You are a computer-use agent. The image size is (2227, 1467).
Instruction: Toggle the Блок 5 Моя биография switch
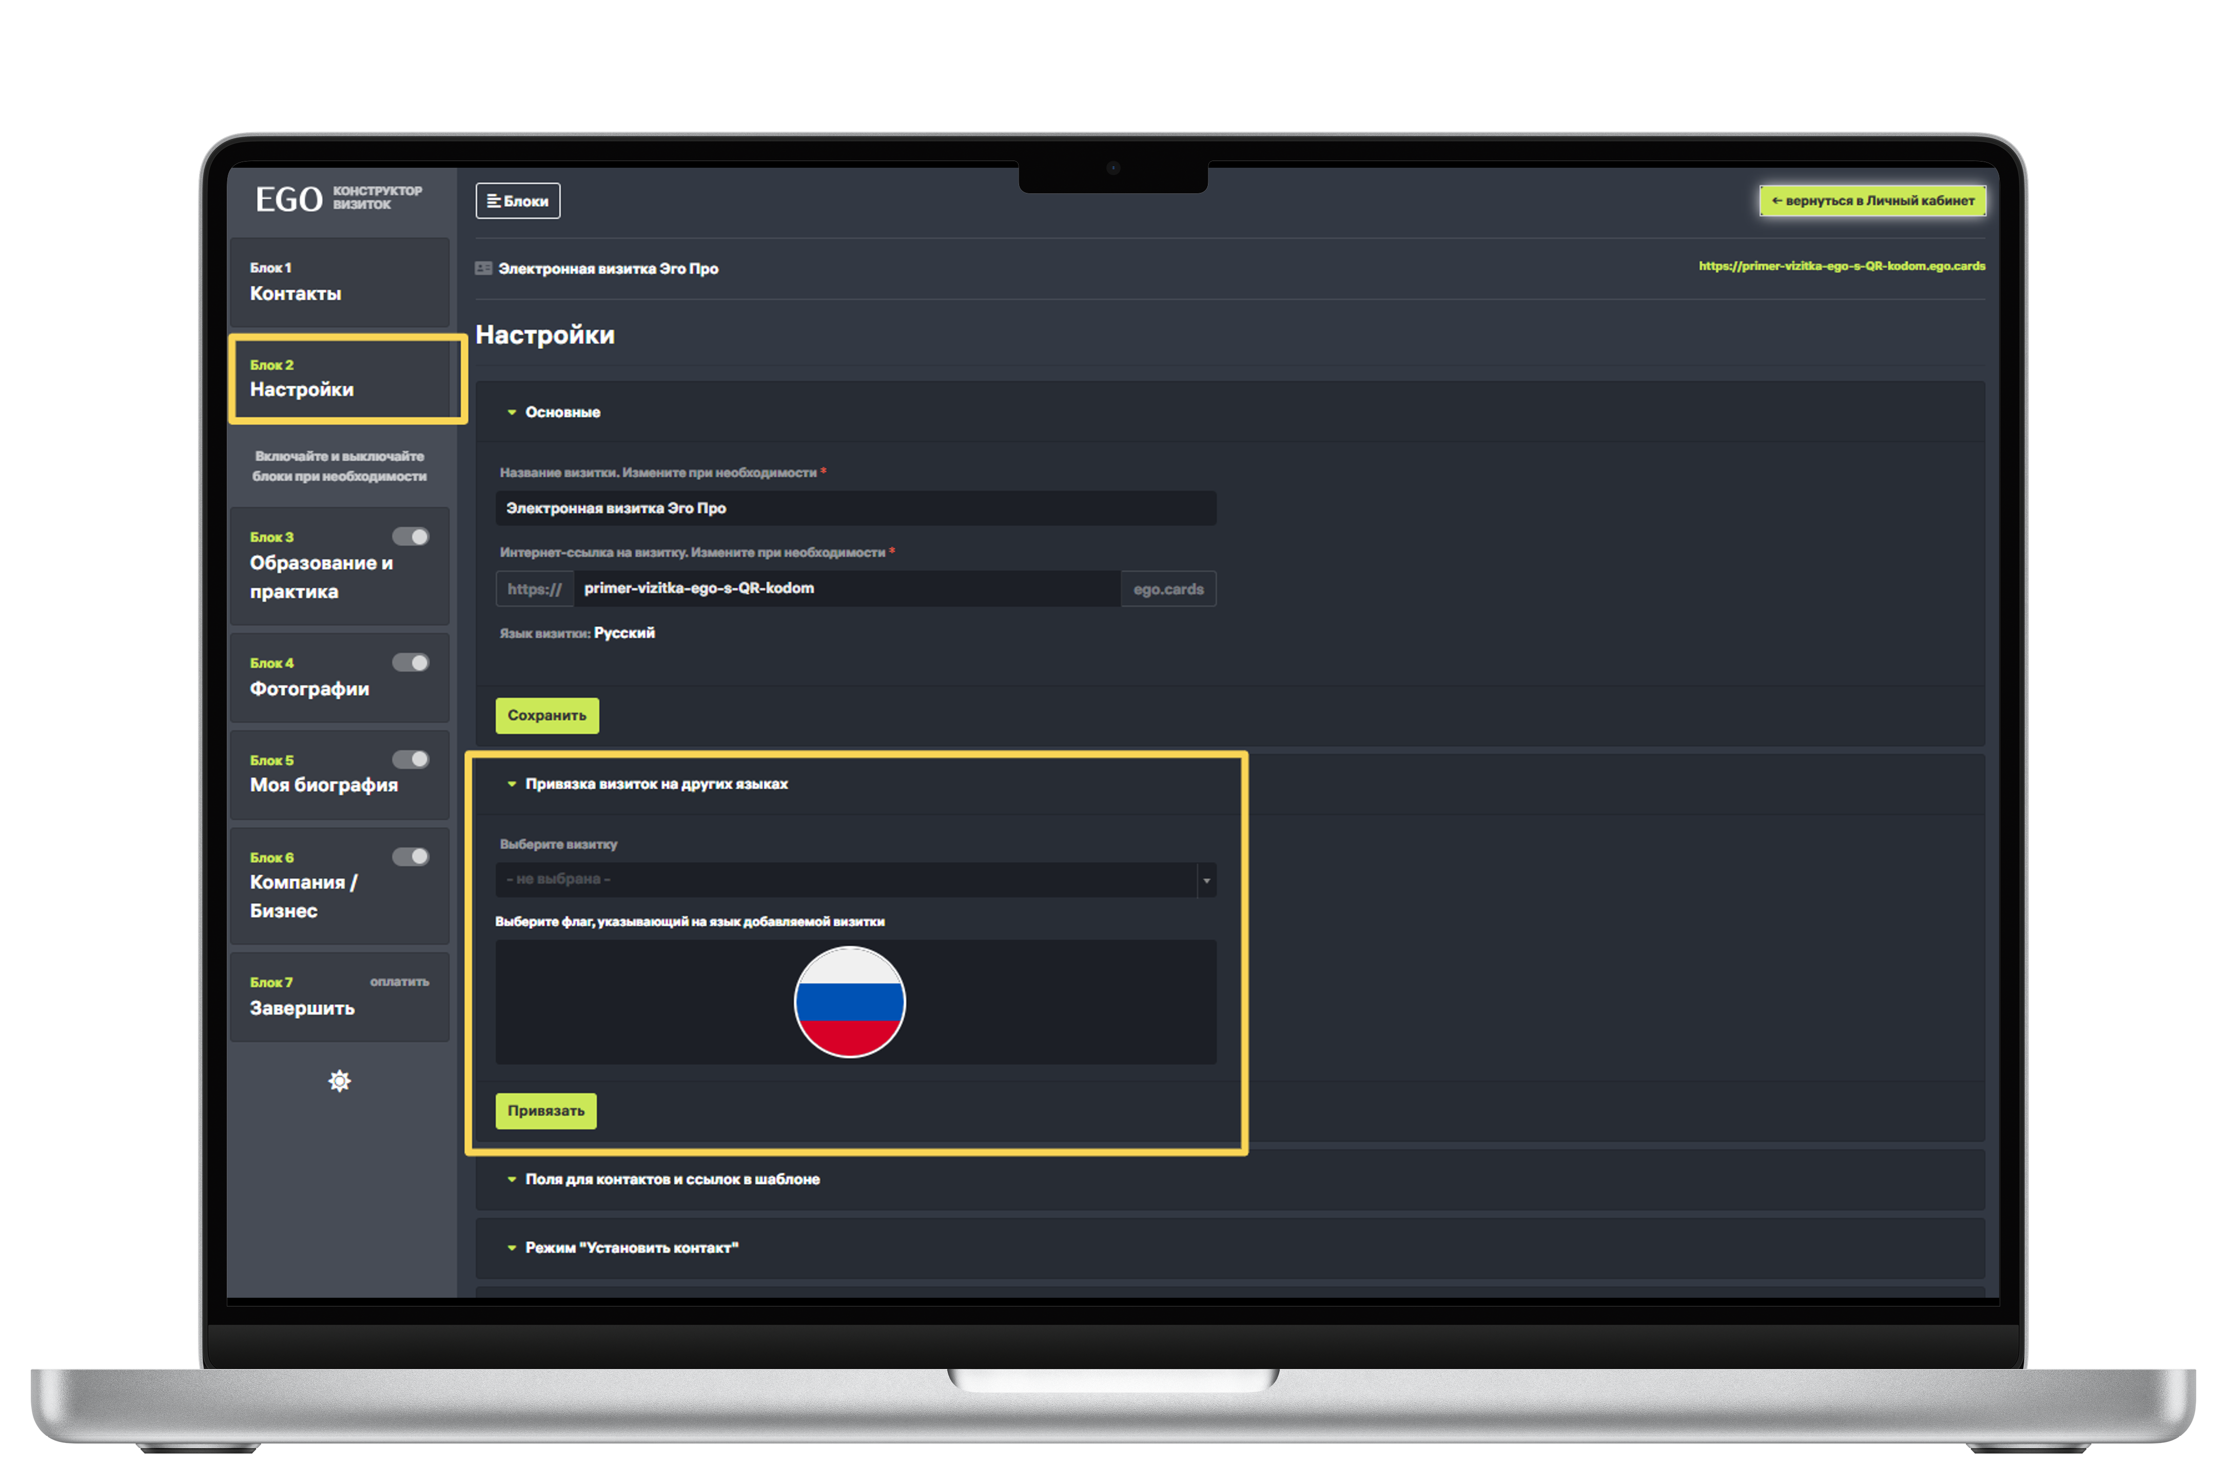[x=410, y=760]
